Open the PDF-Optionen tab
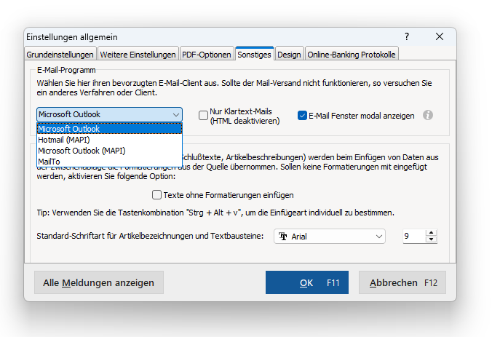 pyautogui.click(x=207, y=55)
